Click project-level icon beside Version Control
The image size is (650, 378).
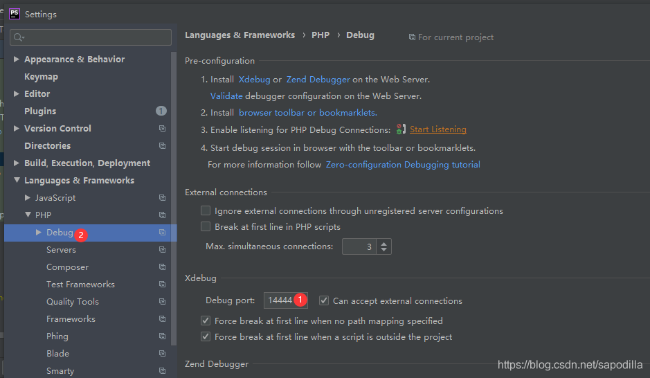[162, 129]
